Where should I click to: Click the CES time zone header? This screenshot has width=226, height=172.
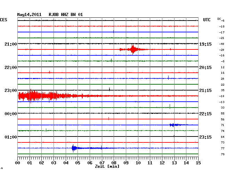(x=3, y=20)
